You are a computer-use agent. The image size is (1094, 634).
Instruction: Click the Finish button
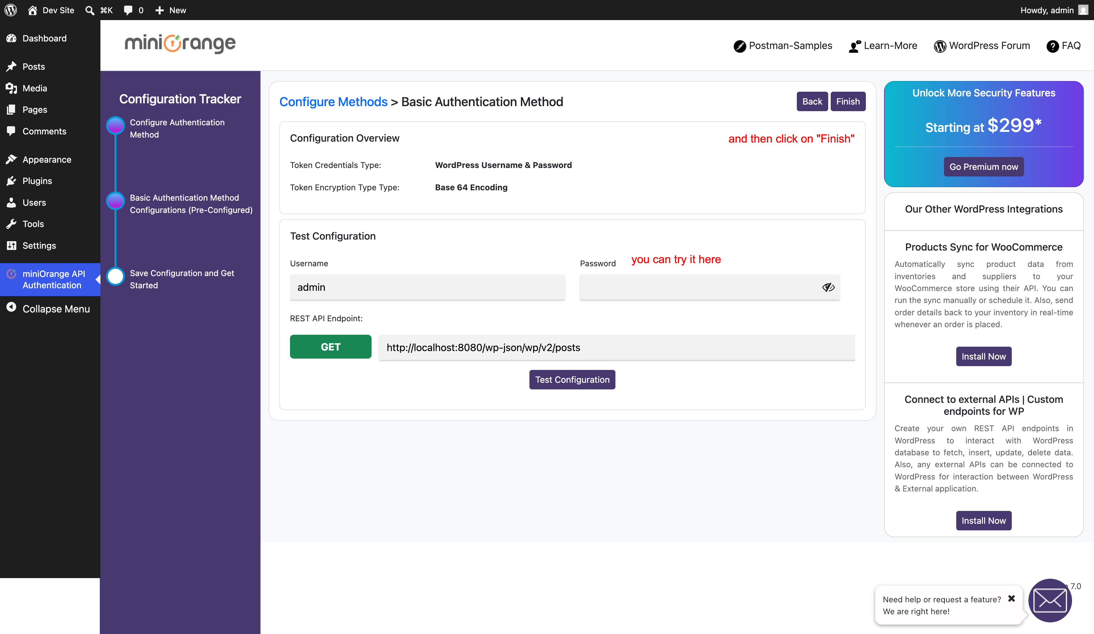[x=848, y=101]
